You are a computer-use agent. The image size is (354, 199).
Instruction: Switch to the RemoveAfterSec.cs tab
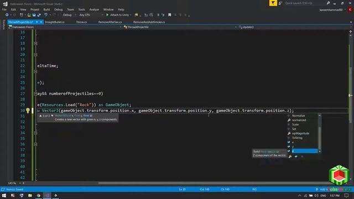pos(110,22)
